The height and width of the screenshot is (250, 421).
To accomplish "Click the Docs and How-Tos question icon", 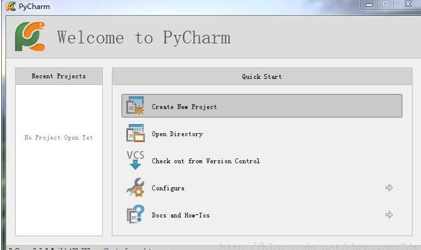I will click(x=135, y=214).
